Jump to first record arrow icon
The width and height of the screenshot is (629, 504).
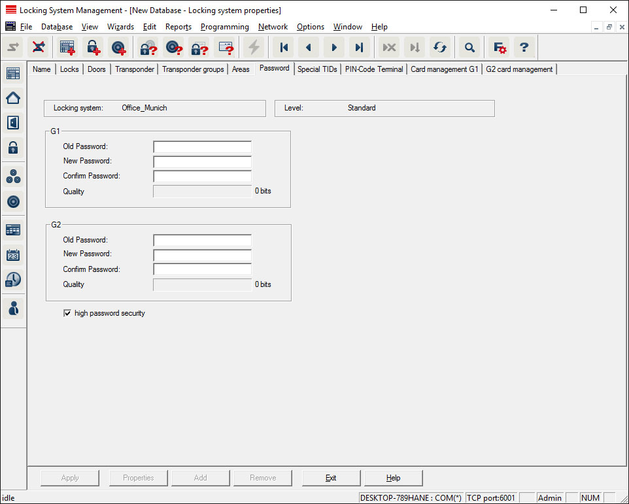284,48
